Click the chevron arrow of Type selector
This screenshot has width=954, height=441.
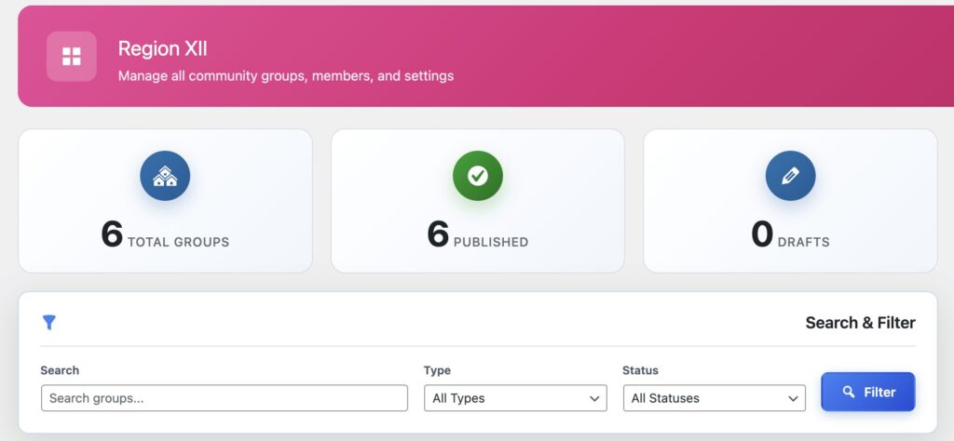[x=594, y=398]
